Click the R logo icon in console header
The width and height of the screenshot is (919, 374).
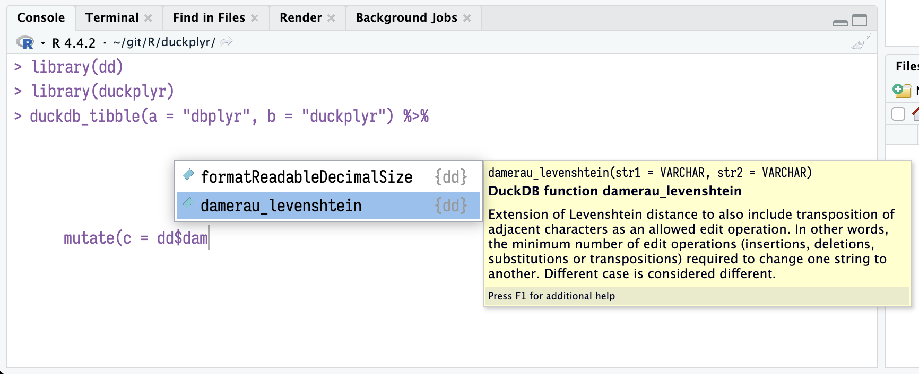coord(25,42)
